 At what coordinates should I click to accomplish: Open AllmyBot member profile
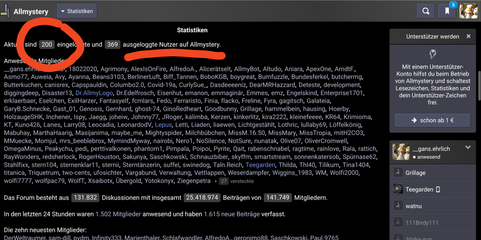click(x=247, y=69)
